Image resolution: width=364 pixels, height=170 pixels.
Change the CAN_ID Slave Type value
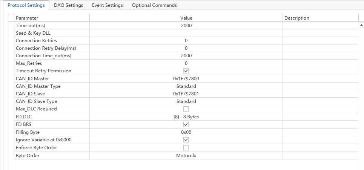point(186,101)
